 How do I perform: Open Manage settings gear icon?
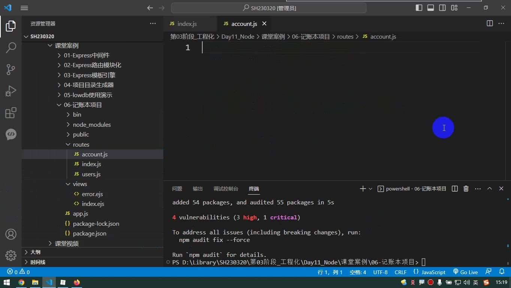[x=11, y=255]
